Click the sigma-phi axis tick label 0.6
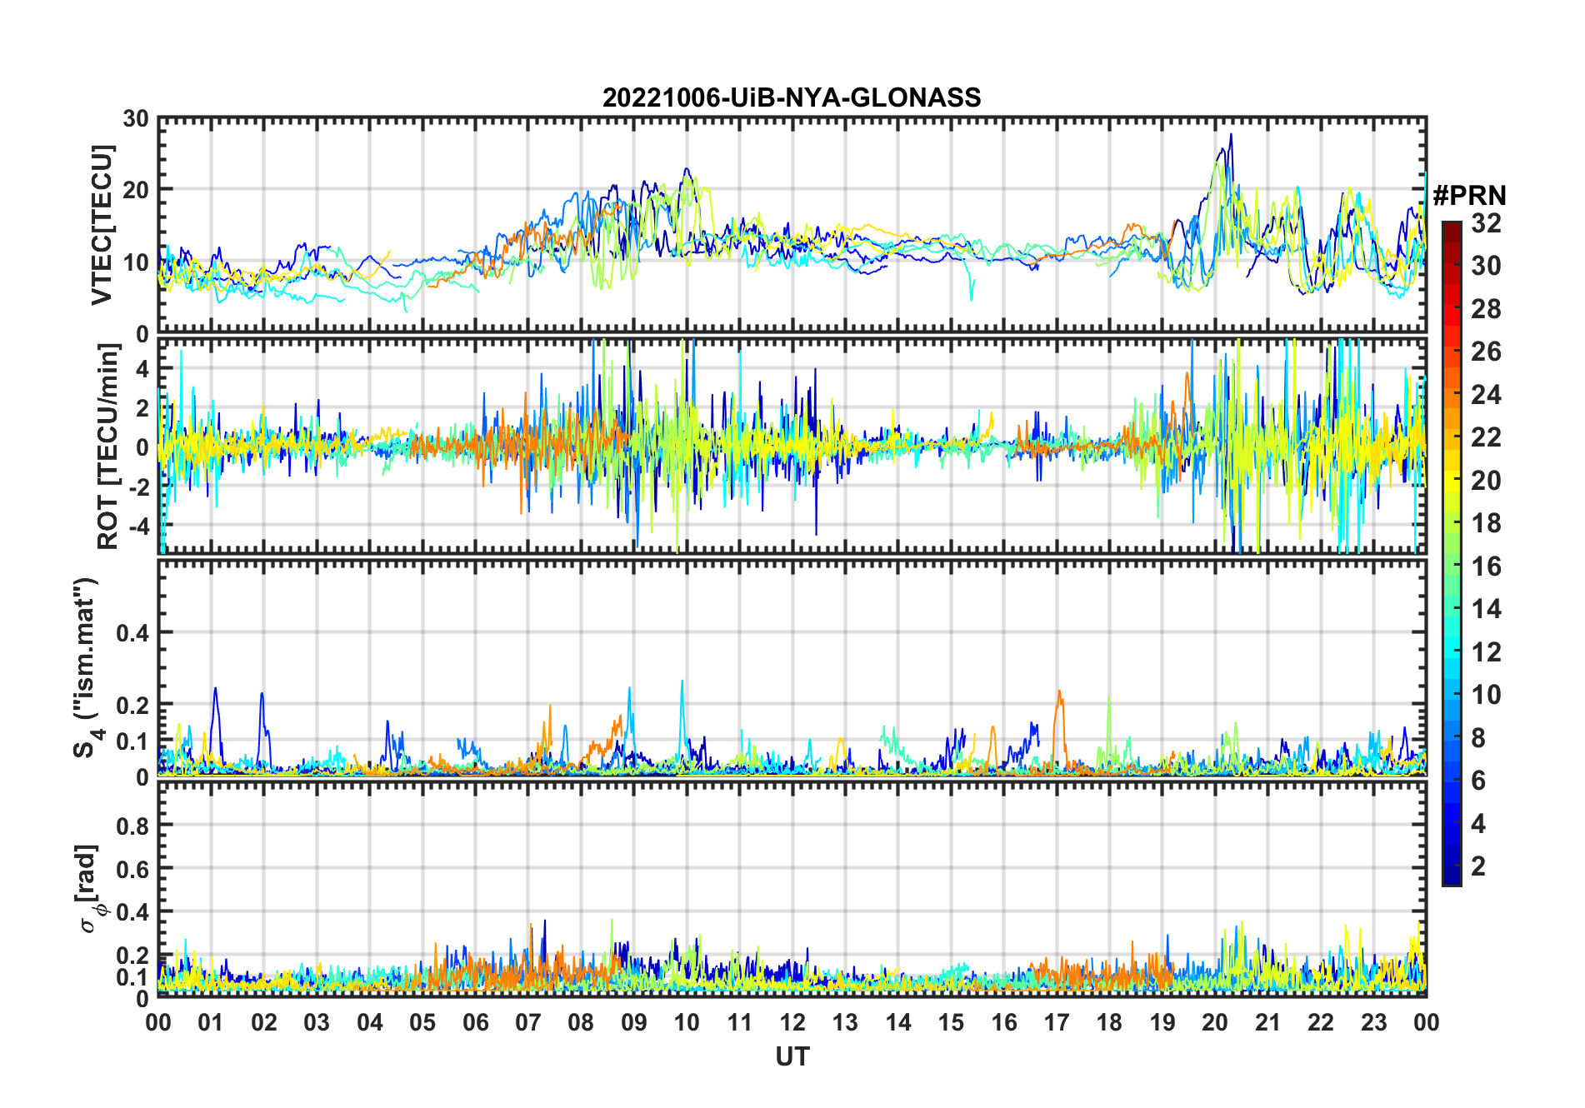This screenshot has height=1108, width=1585. (x=132, y=870)
